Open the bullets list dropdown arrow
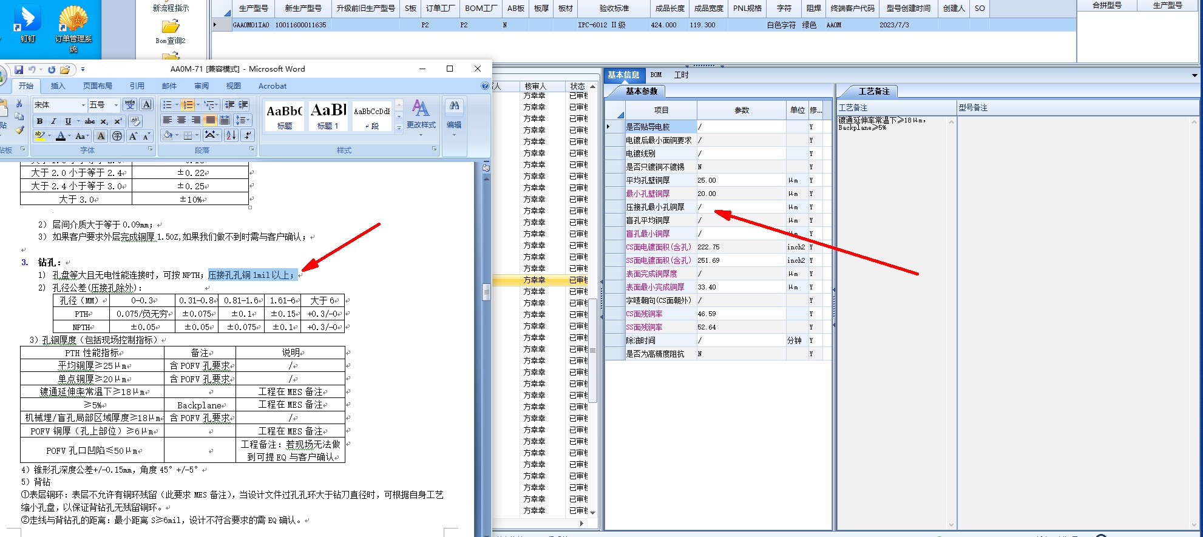 tap(177, 104)
